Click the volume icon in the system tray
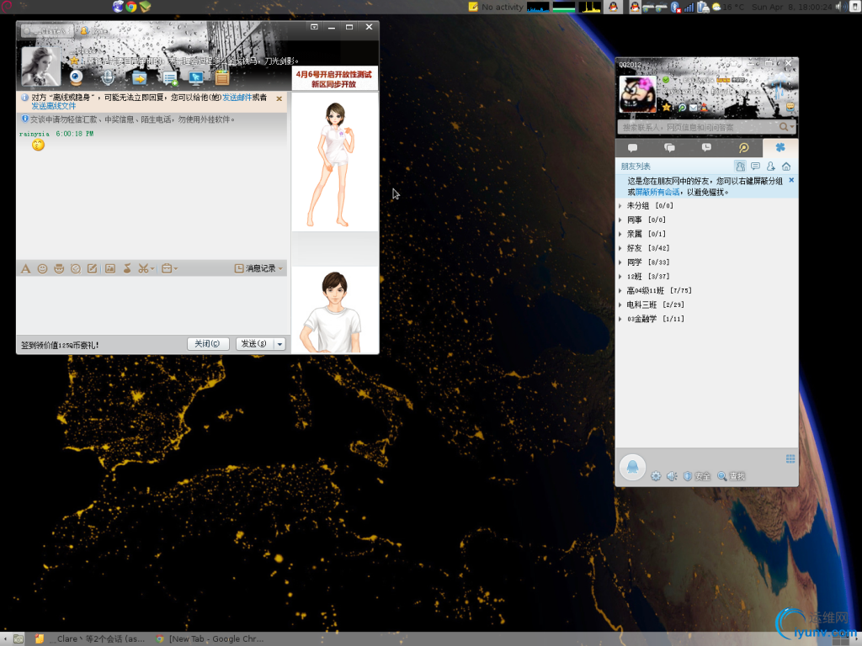The image size is (862, 646). pos(840,7)
